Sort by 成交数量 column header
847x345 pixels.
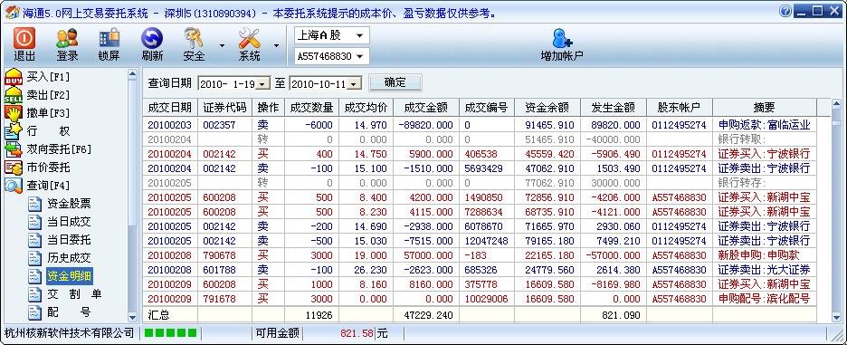[311, 108]
